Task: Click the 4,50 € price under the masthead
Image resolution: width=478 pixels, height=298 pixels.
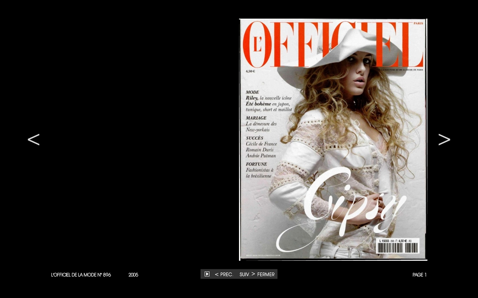Action: pyautogui.click(x=250, y=71)
